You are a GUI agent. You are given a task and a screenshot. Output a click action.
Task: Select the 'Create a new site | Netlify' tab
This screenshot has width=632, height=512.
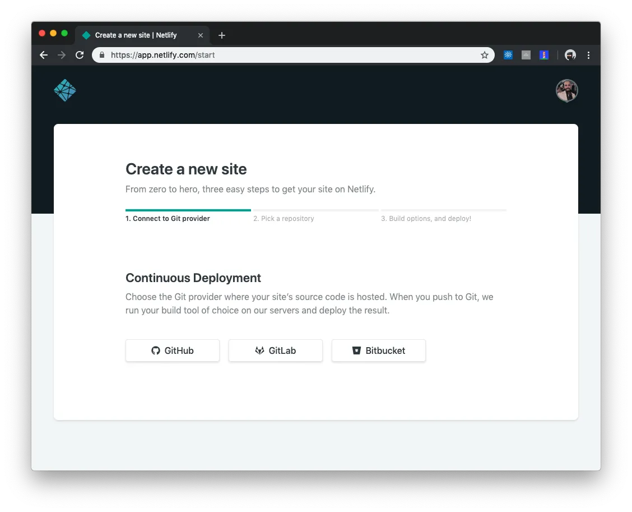142,35
